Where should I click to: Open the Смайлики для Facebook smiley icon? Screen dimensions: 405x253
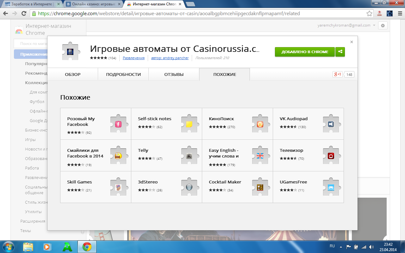(118, 156)
